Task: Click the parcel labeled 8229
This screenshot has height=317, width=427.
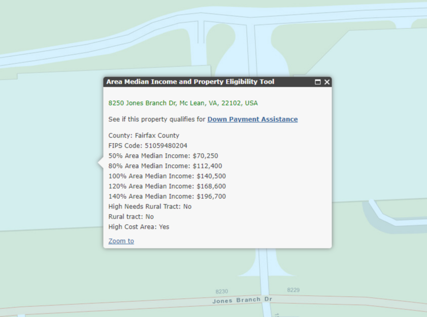Action: tap(293, 289)
